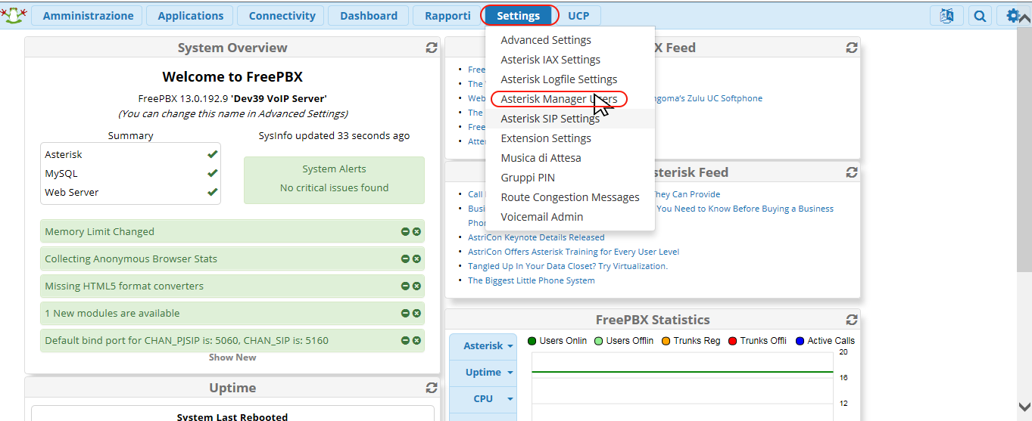Click the System Alerts box

coord(334,180)
